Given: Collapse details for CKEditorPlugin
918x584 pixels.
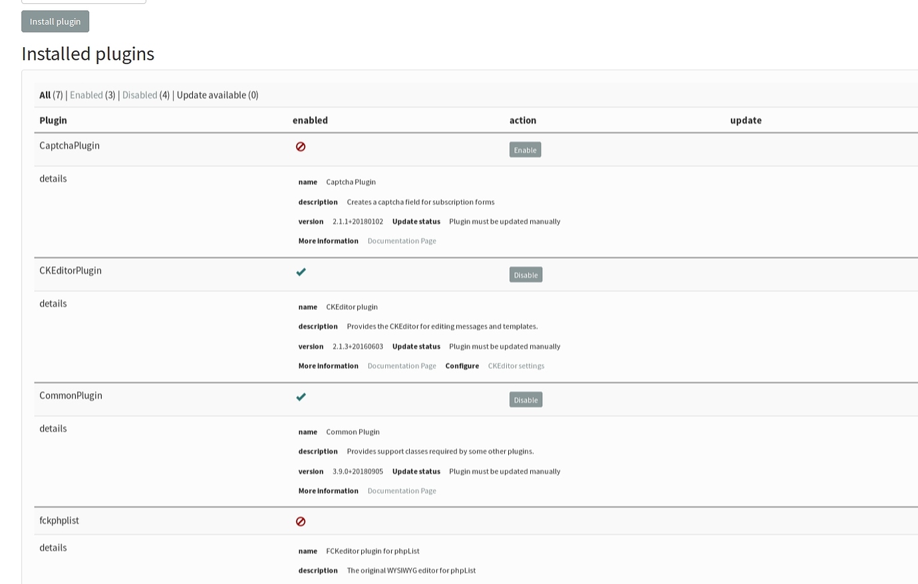Looking at the screenshot, I should (x=53, y=303).
